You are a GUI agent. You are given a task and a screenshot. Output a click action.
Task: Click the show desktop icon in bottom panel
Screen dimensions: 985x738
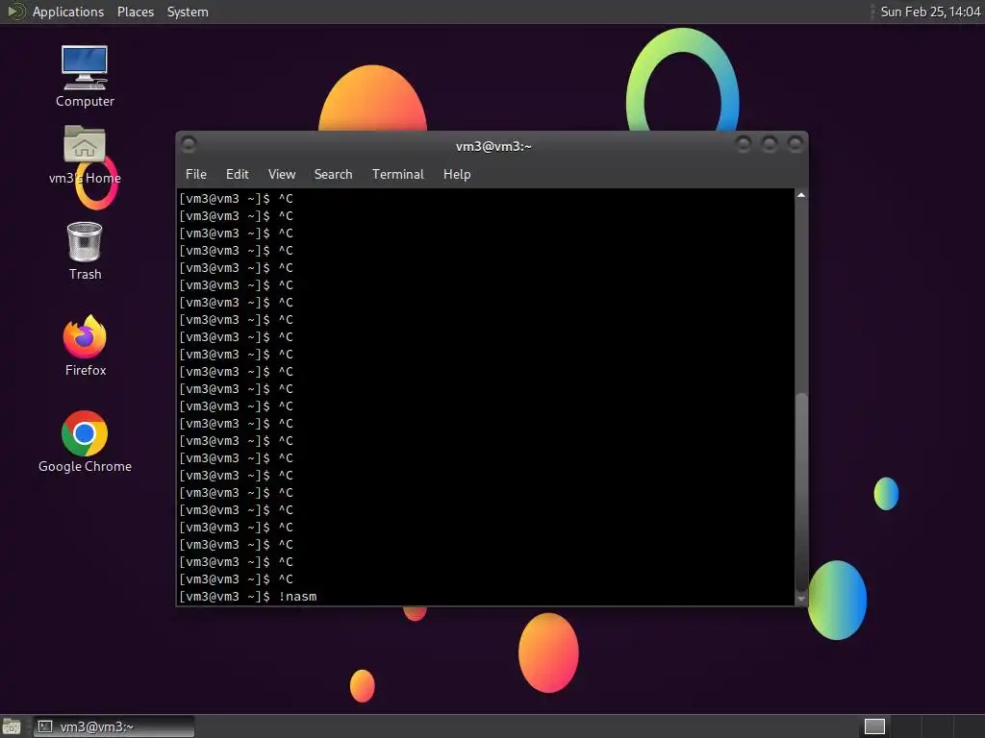pos(12,726)
